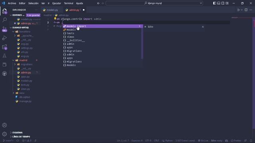Viewport: 255px width, 143px height.
Task: Open the Source Control view icon
Action: point(4,29)
